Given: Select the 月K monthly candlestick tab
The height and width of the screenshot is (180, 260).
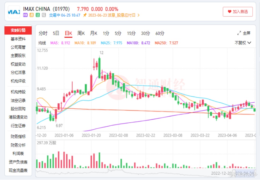Looking at the screenshot, I should click(94, 33).
